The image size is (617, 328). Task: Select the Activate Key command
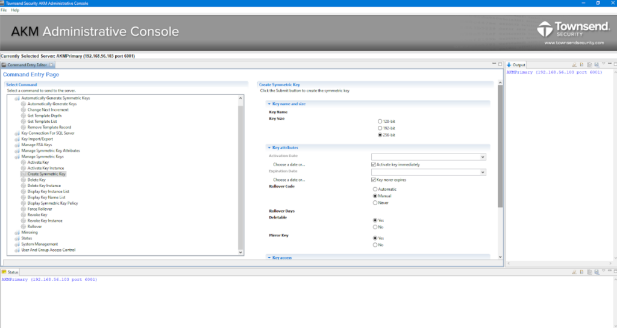pos(38,162)
